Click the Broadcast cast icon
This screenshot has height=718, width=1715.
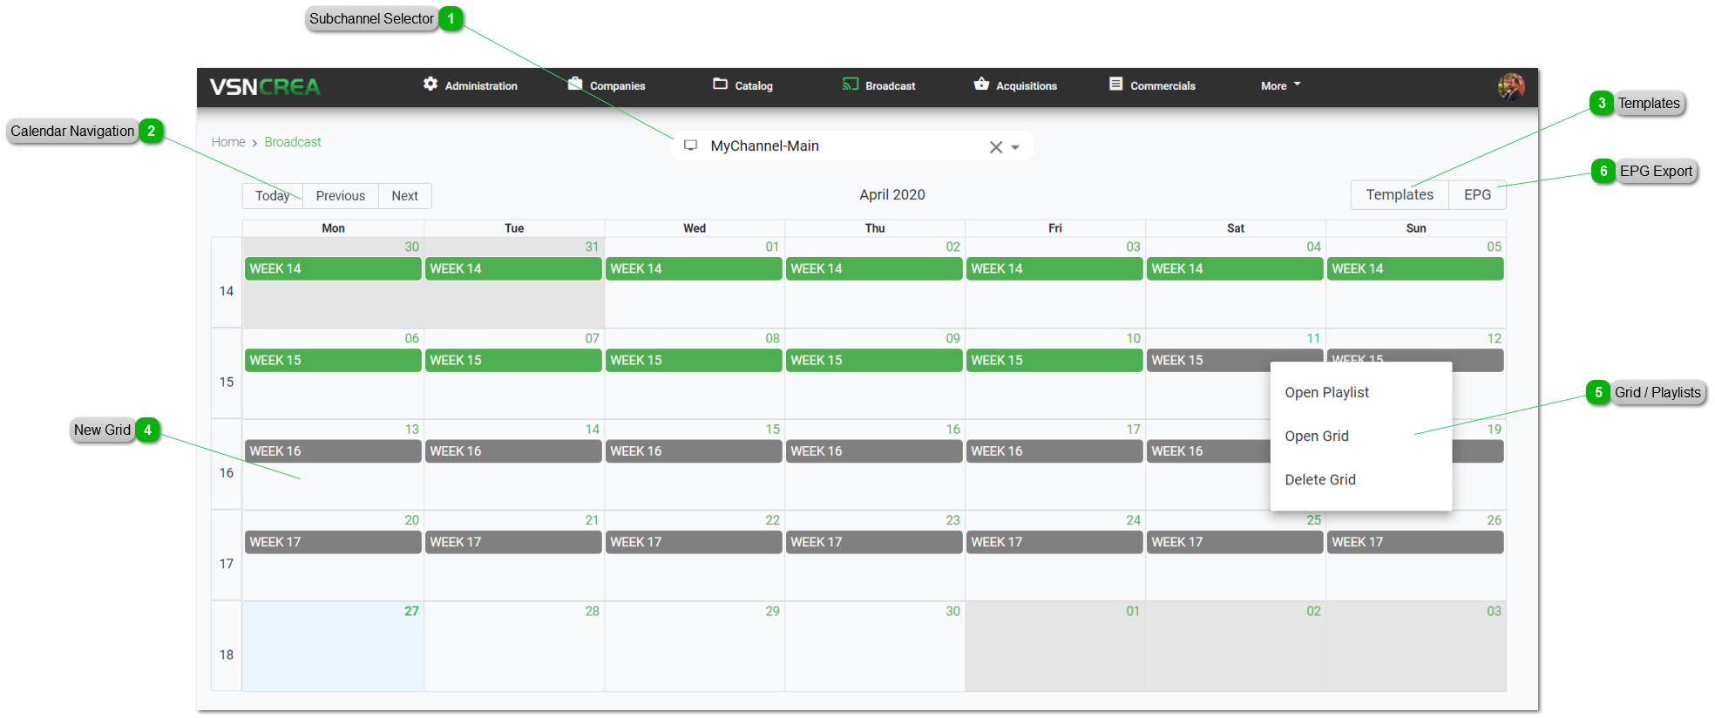(x=851, y=84)
